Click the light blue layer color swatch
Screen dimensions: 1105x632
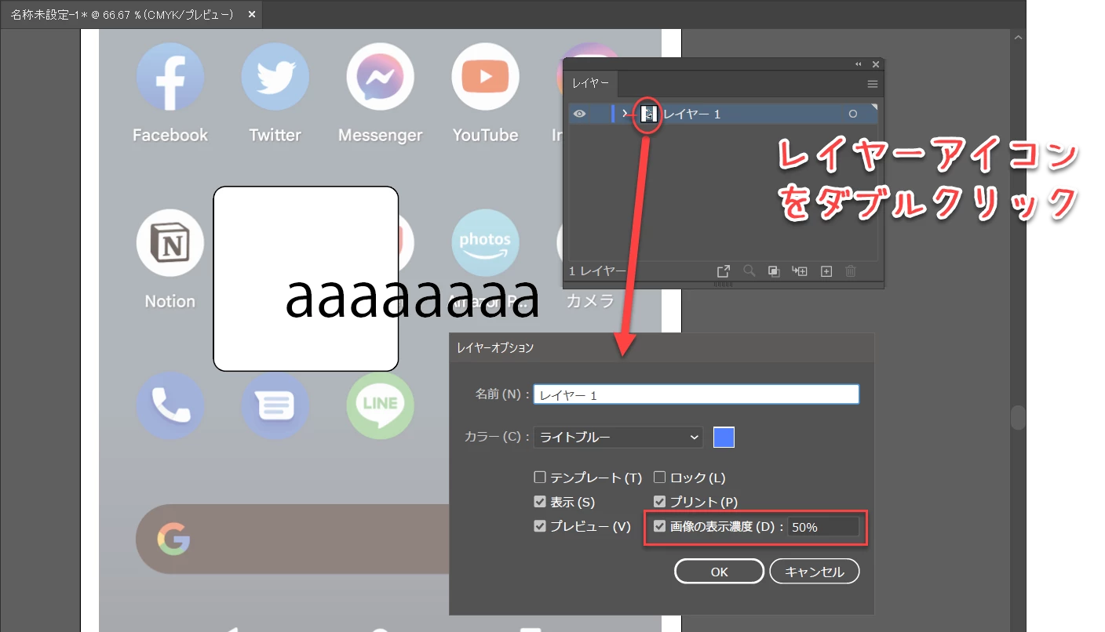724,438
